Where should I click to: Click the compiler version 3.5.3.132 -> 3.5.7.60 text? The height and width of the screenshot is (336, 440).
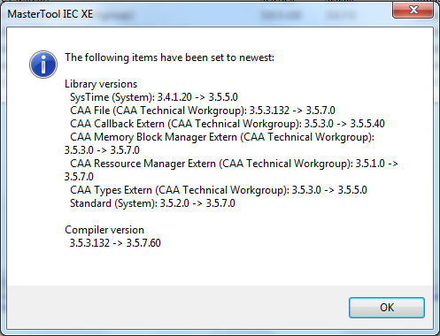tap(115, 243)
